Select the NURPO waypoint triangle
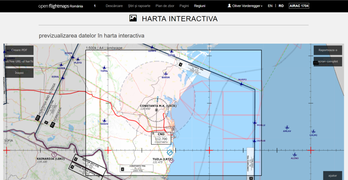348x180 pixels. tap(241, 84)
